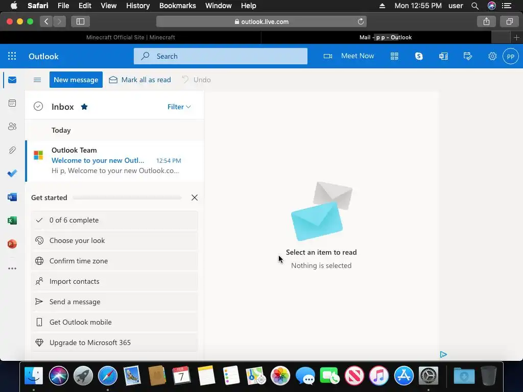Open the View menu
Image resolution: width=523 pixels, height=392 pixels.
pyautogui.click(x=109, y=6)
